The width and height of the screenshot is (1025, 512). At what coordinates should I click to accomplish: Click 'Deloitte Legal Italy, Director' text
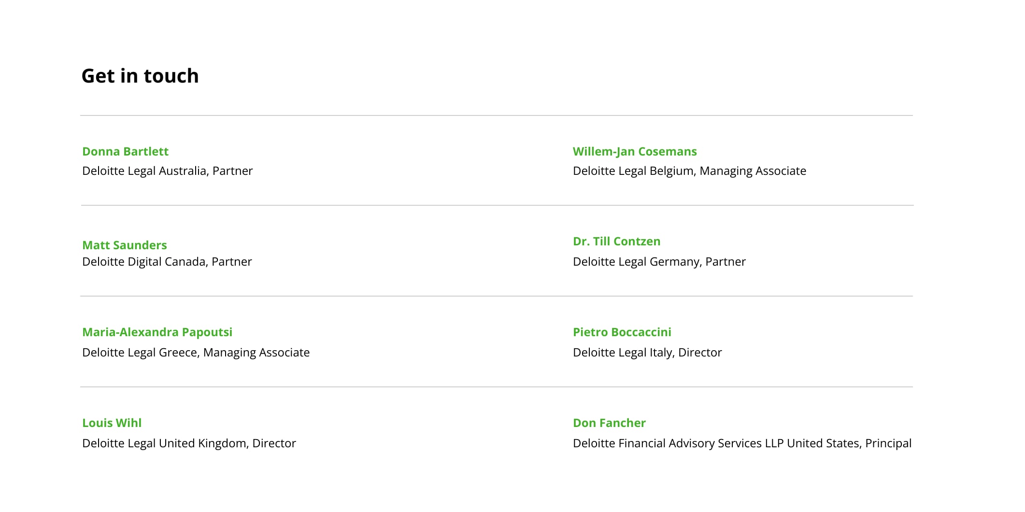[x=647, y=353]
